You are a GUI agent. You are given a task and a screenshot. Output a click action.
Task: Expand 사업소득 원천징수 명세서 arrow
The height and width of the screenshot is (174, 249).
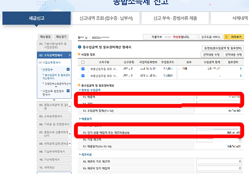(68, 91)
